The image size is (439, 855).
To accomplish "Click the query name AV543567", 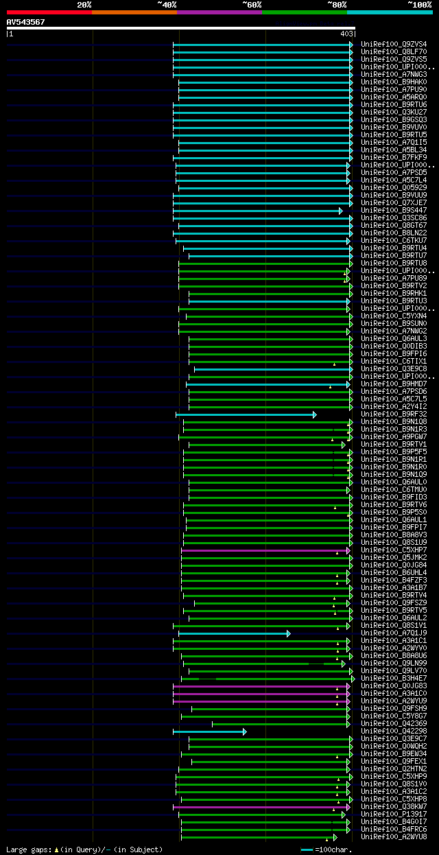I will pos(26,22).
